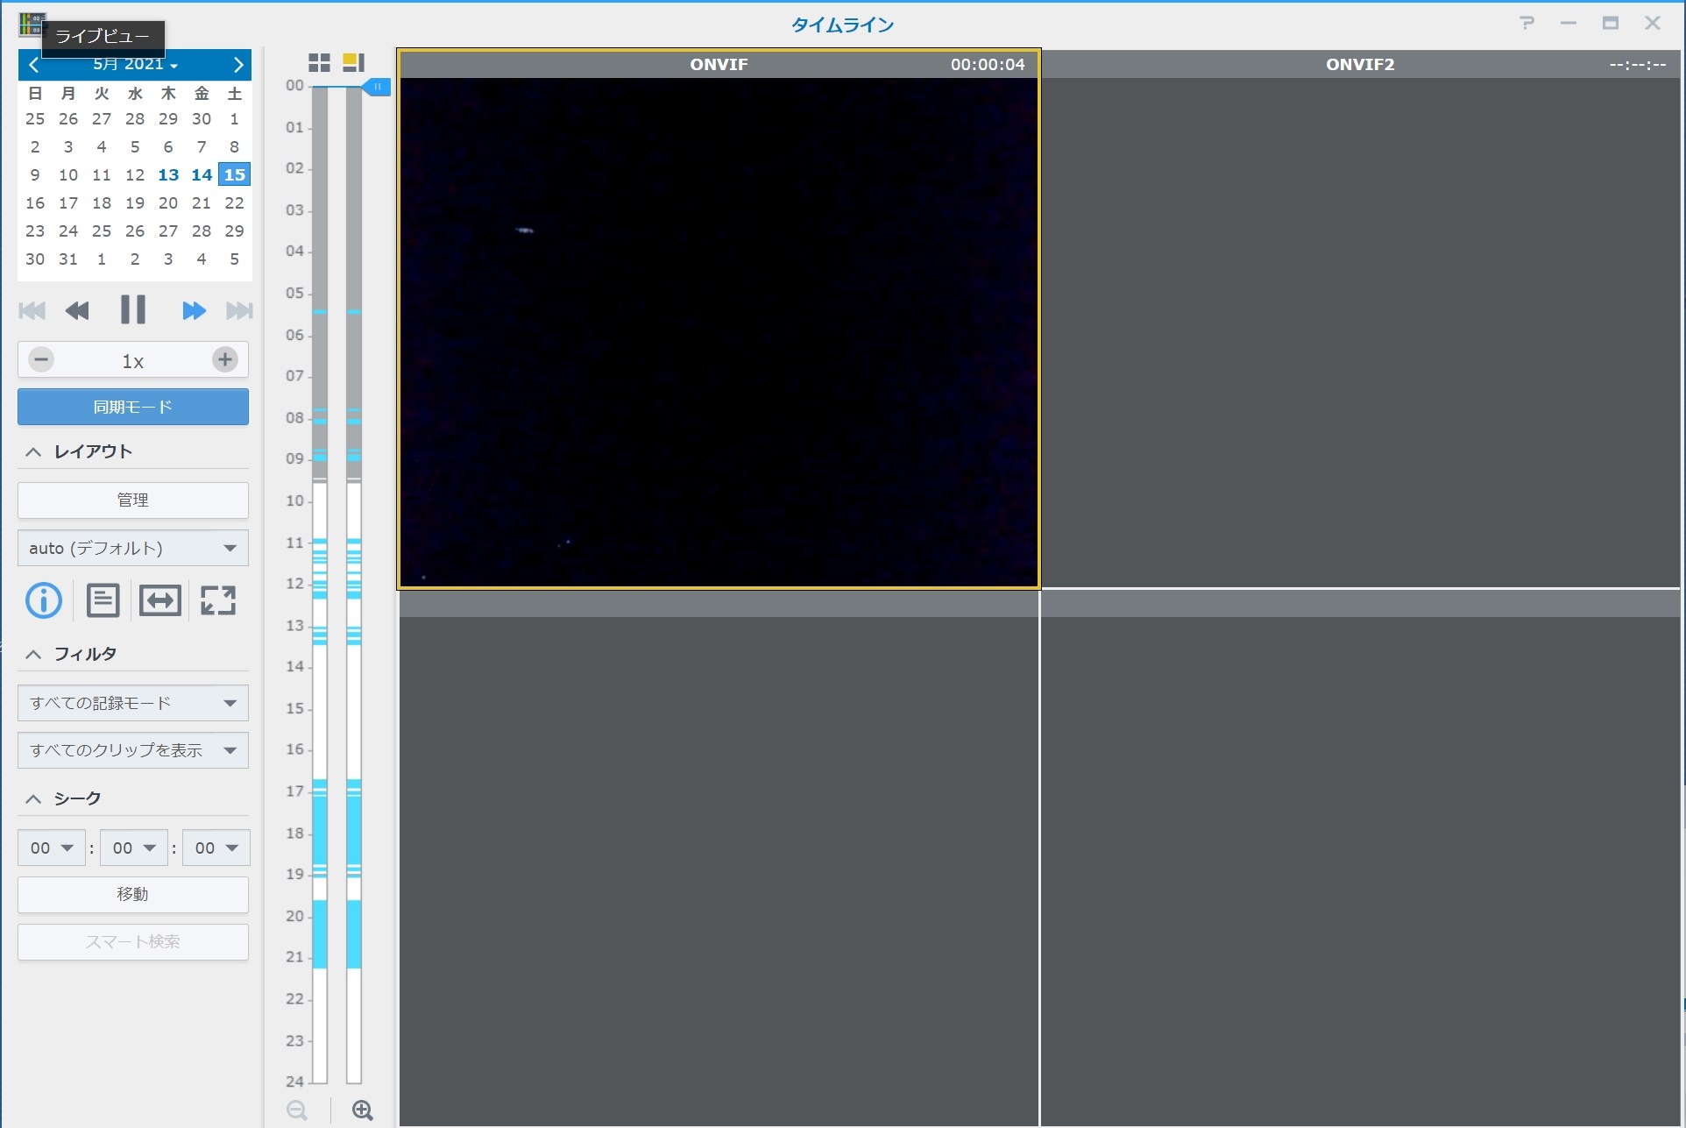Click the 管理 layout manage button
1686x1128 pixels.
[x=133, y=500]
